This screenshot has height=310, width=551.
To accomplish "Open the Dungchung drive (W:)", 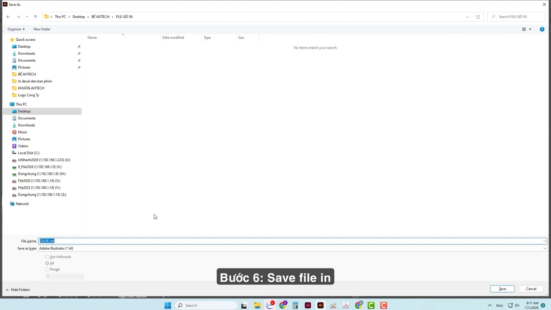I will 42,174.
